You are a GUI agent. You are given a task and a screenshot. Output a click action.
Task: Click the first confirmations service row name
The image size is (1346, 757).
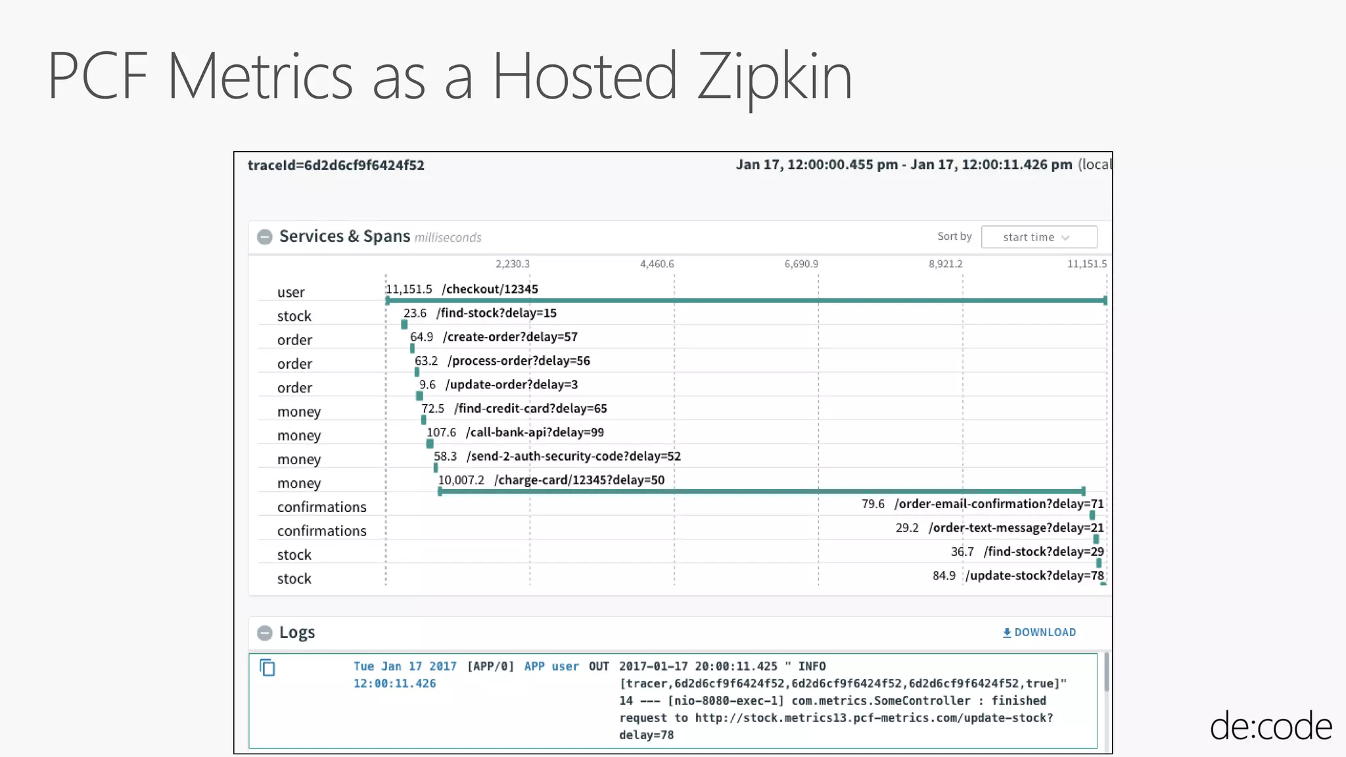tap(321, 507)
